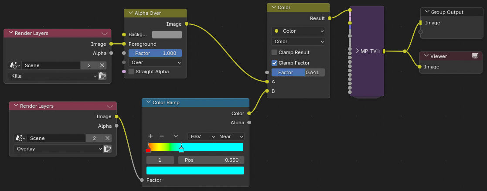The width and height of the screenshot is (487, 191).
Task: Collapse the Color Ramp node
Action: pyautogui.click(x=148, y=102)
